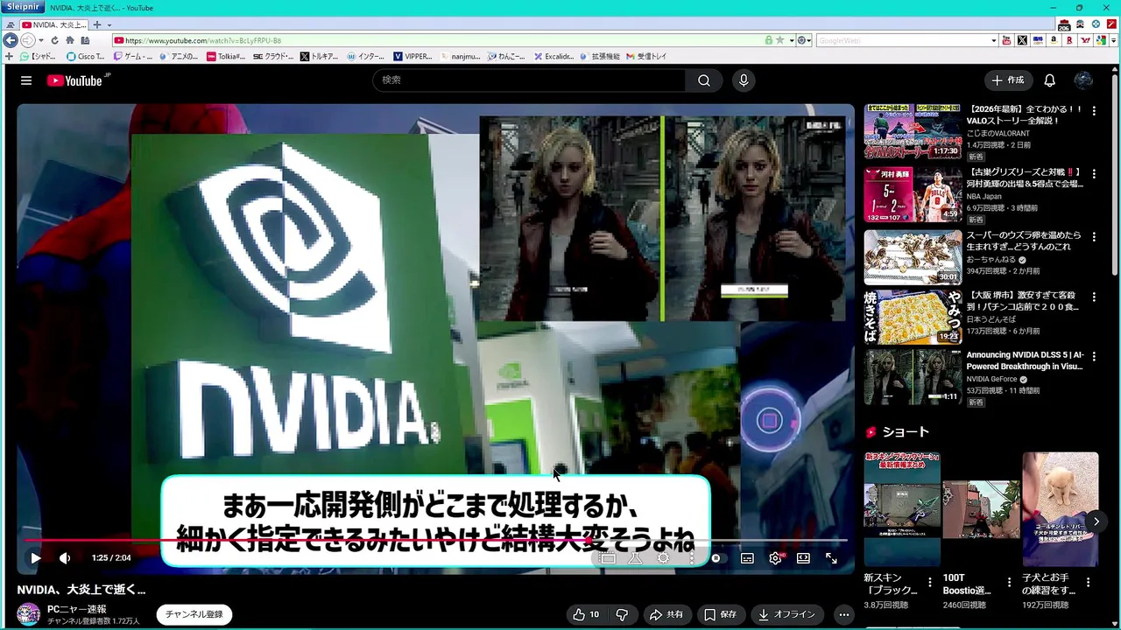
Task: Open NVIDIA GeForce channel name link
Action: click(991, 380)
